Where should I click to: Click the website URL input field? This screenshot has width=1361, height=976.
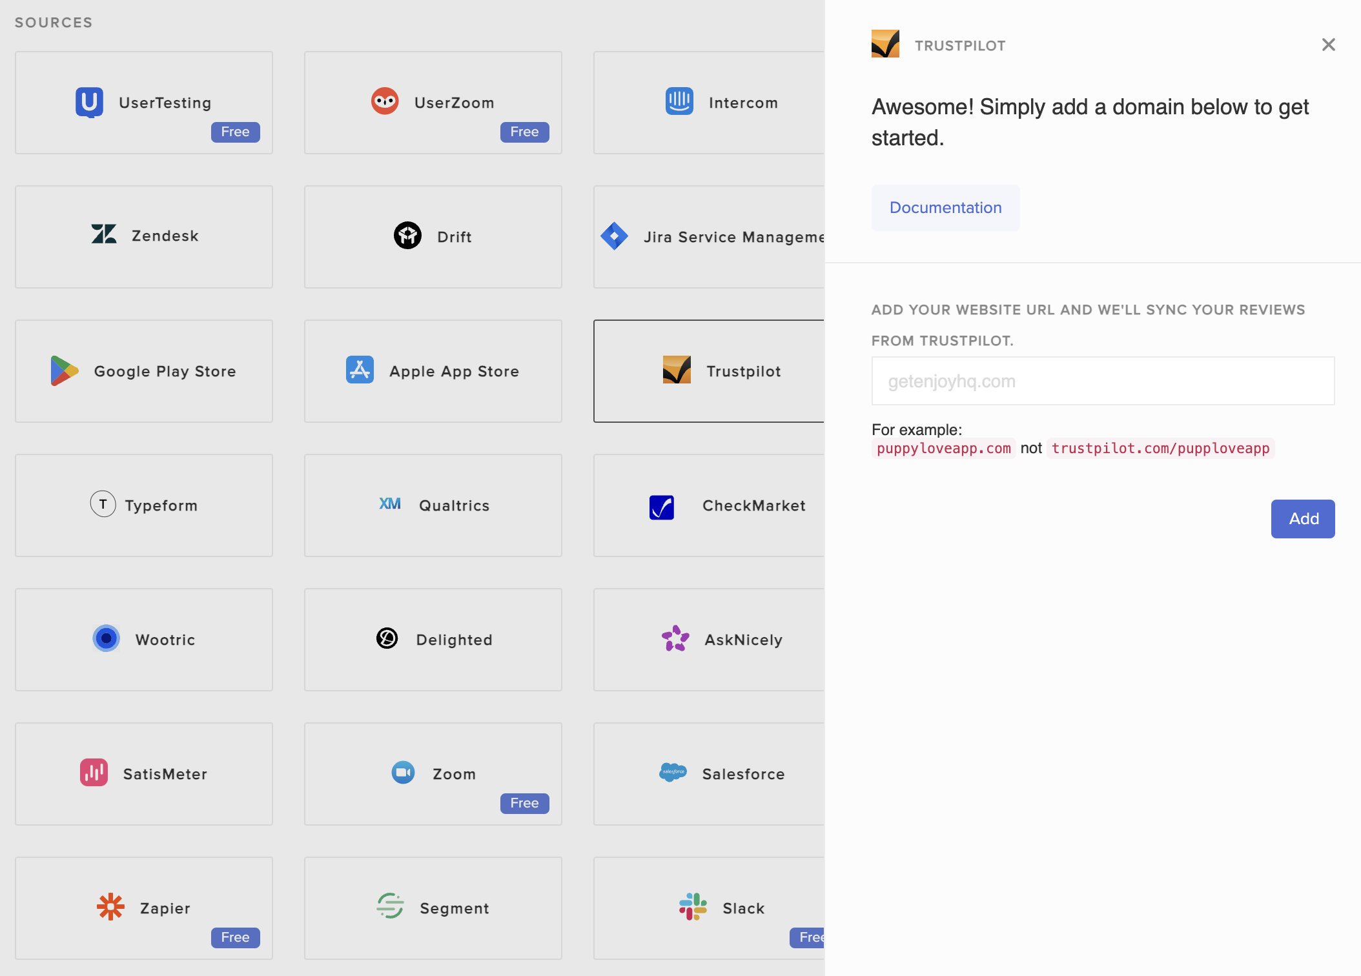pyautogui.click(x=1102, y=381)
